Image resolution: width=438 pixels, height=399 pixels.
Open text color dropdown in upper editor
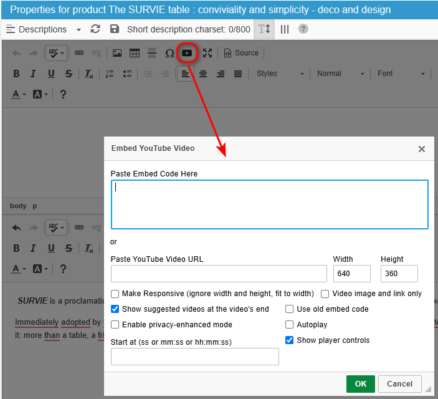coord(19,94)
